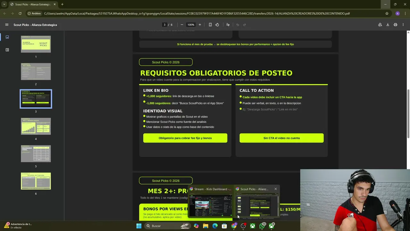Print the PDF document
The image size is (410, 231).
(x=395, y=25)
